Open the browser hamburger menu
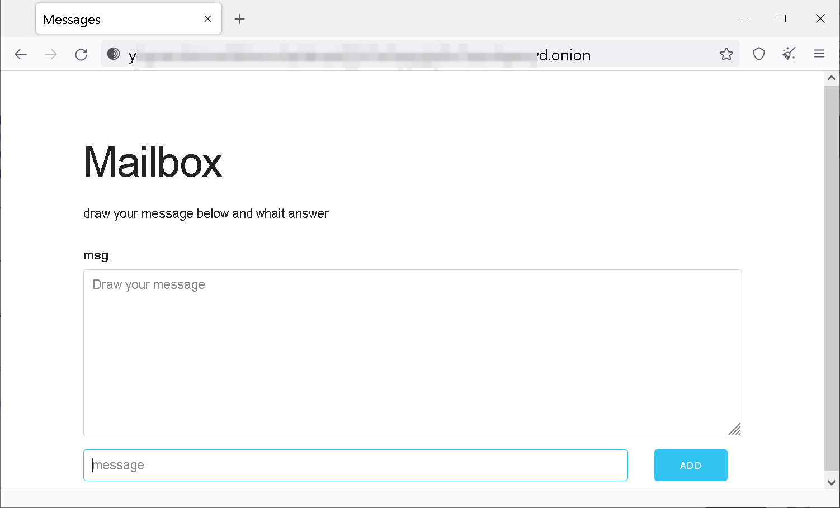 click(819, 54)
